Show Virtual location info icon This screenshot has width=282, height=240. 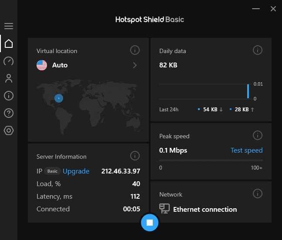tap(135, 50)
